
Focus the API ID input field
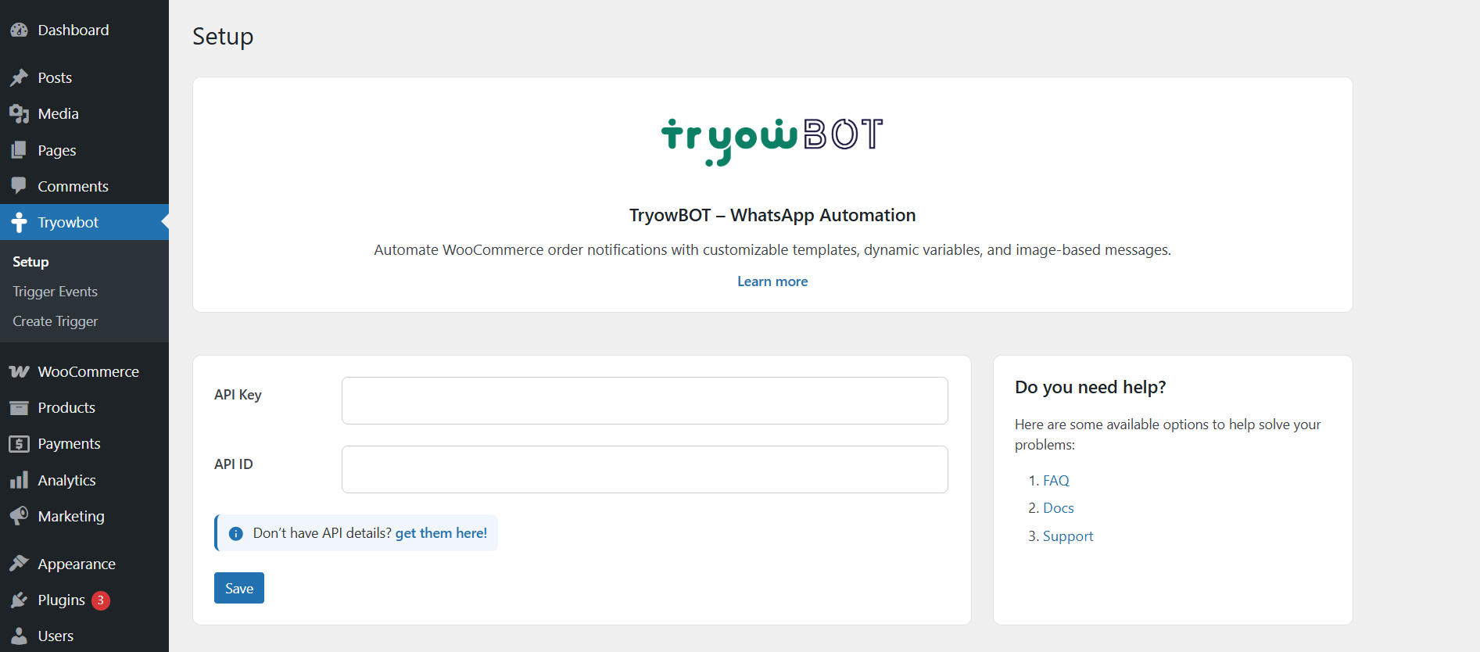point(645,470)
